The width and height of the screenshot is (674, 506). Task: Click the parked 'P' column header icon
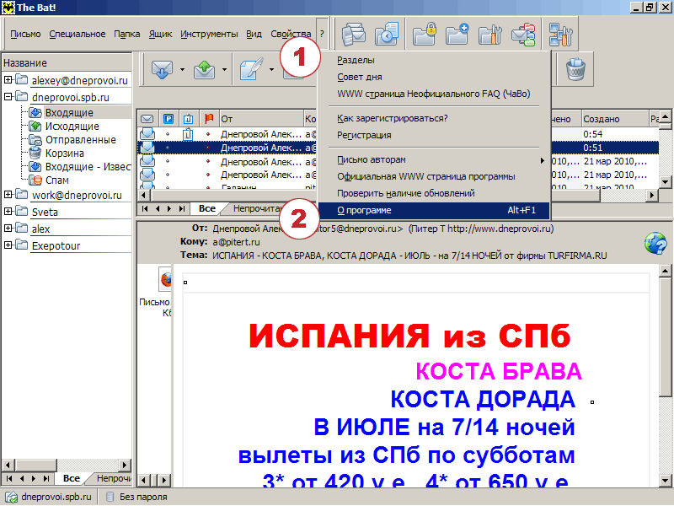coord(168,119)
